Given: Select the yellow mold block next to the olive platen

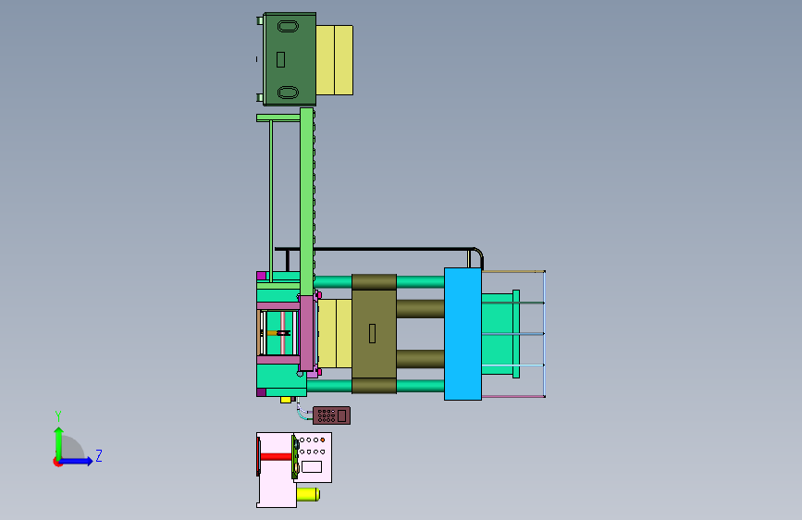Looking at the screenshot, I should 335,334.
